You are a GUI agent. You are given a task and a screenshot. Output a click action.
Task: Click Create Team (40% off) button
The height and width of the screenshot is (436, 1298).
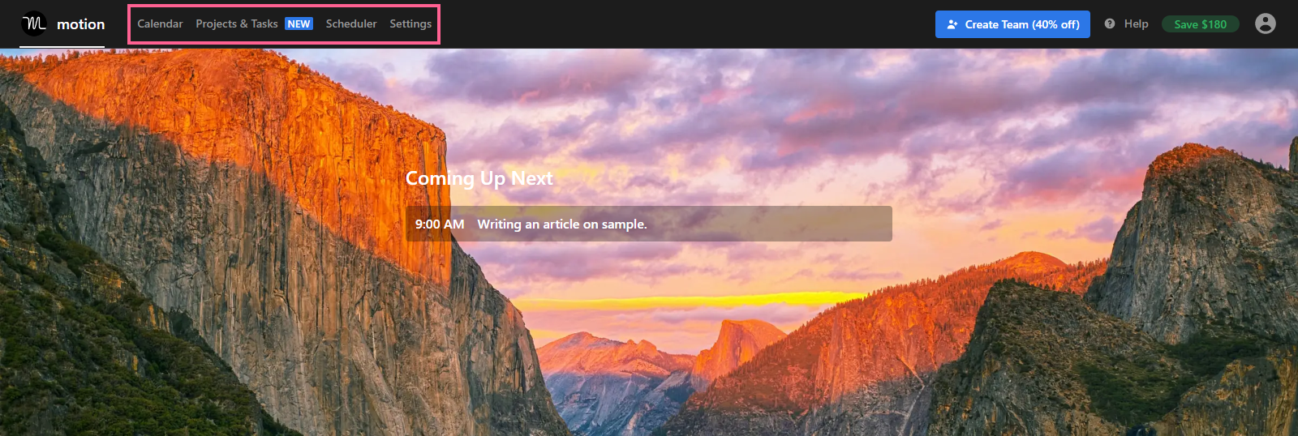point(1012,24)
